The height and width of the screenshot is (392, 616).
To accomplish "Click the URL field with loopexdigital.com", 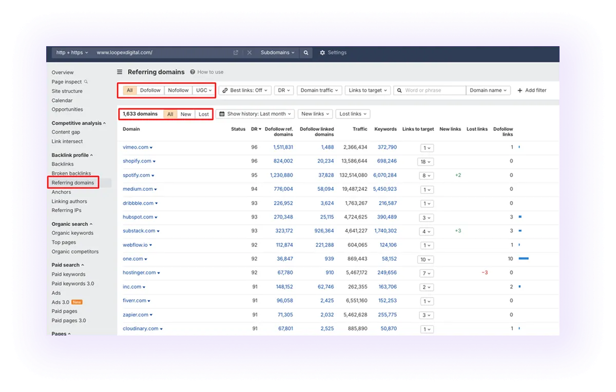I will click(162, 53).
